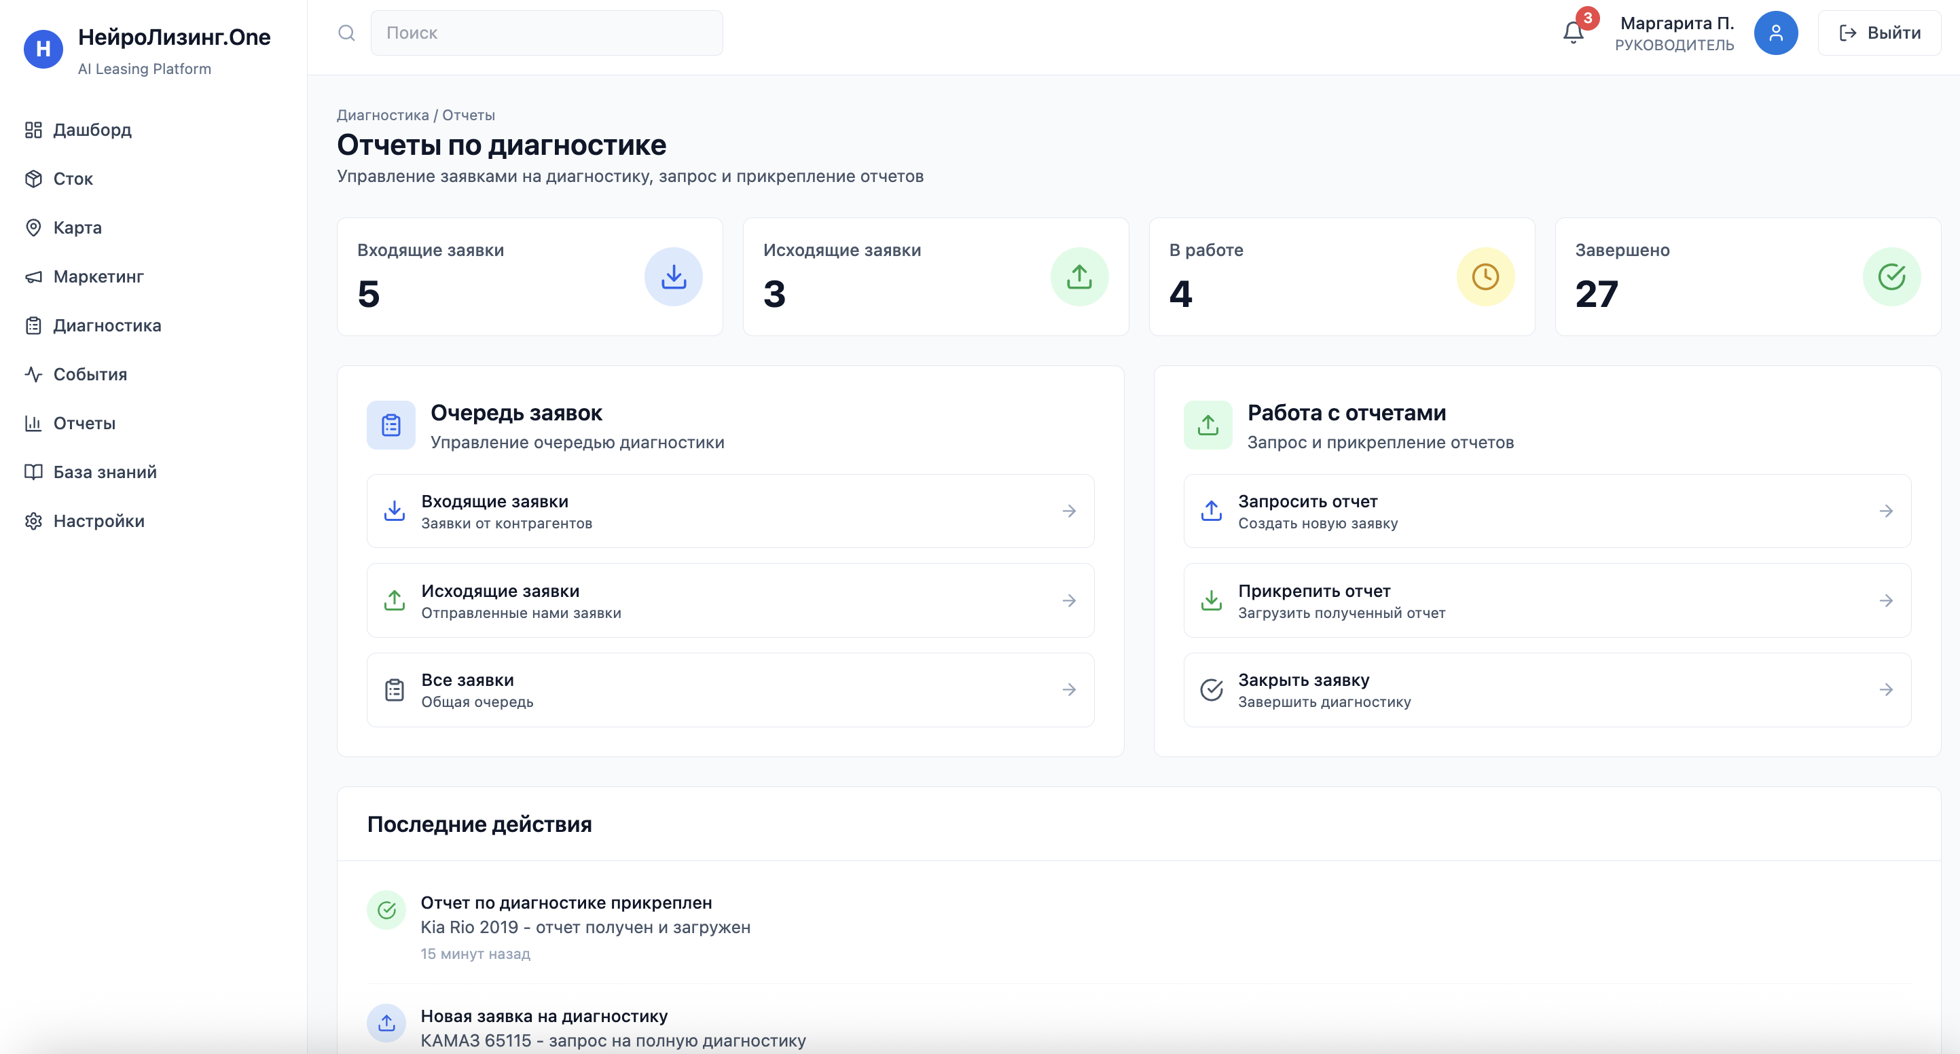Open the Настройки gear in the sidebar
Viewport: 1960px width, 1054px height.
[33, 520]
